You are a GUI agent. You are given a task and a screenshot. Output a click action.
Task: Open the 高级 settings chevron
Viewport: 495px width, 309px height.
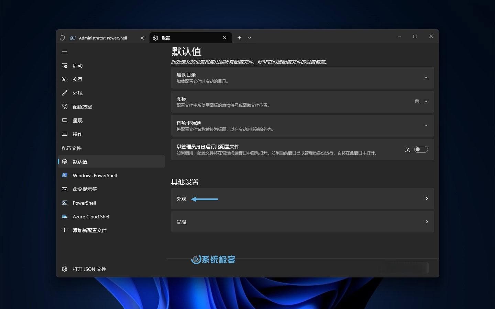coord(427,222)
